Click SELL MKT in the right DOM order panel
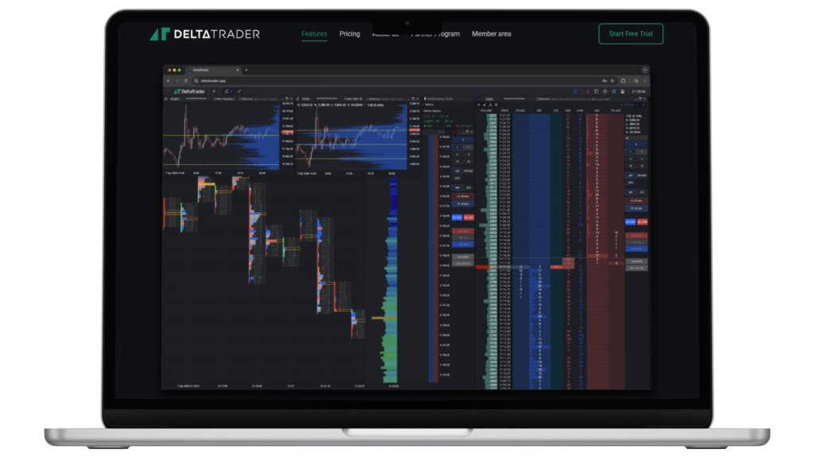Image resolution: width=814 pixels, height=457 pixels. (642, 222)
